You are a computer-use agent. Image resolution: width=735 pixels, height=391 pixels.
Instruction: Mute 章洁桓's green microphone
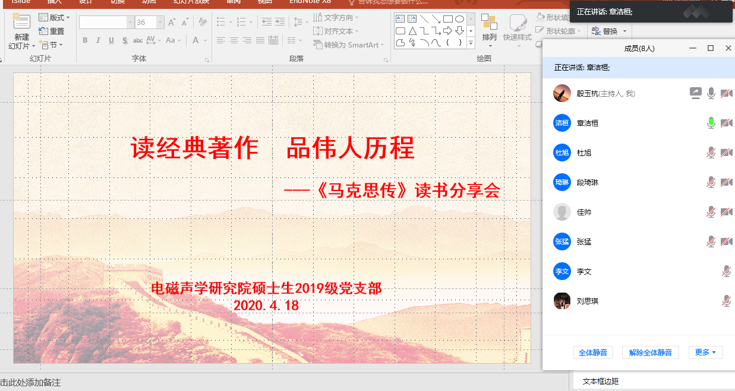pyautogui.click(x=711, y=123)
